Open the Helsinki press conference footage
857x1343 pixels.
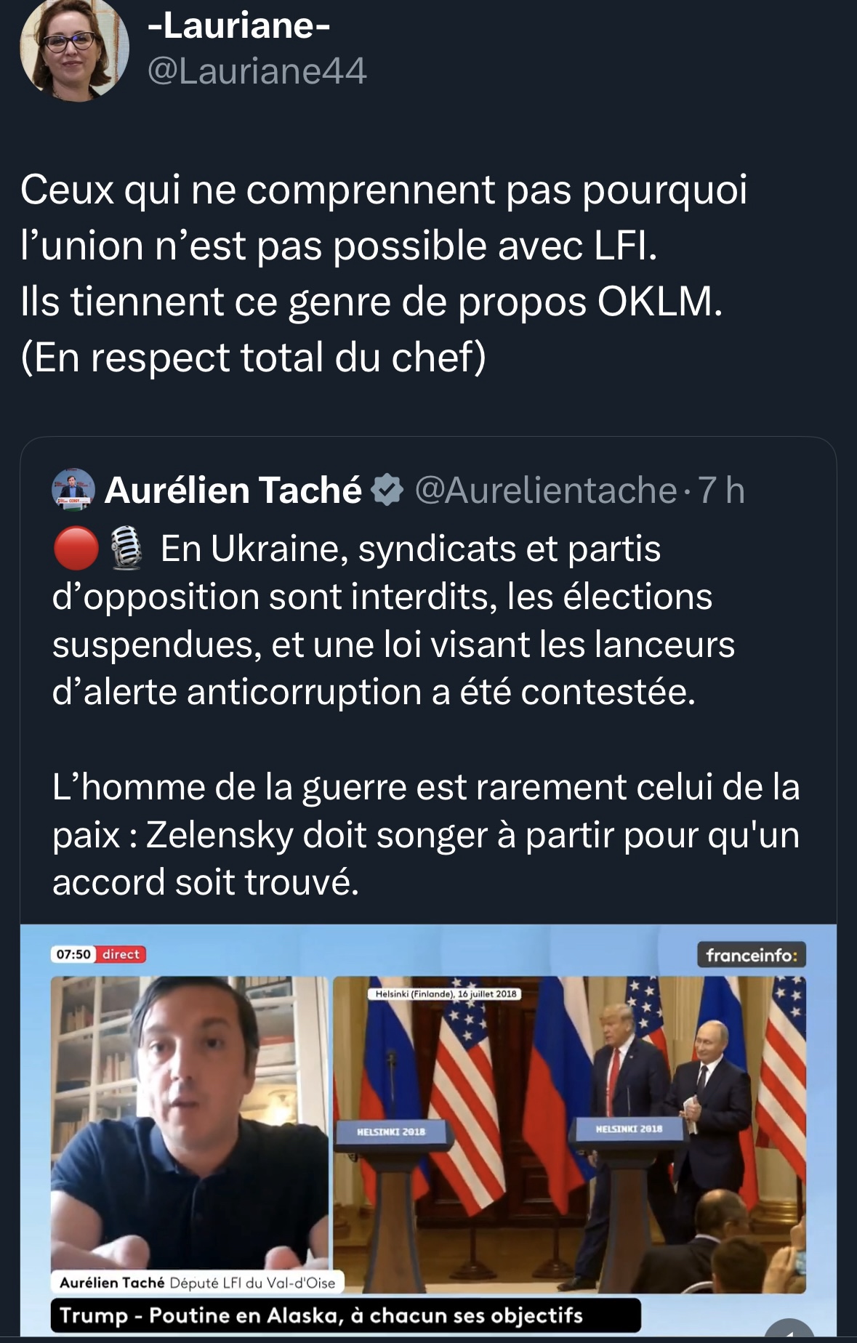[569, 1134]
